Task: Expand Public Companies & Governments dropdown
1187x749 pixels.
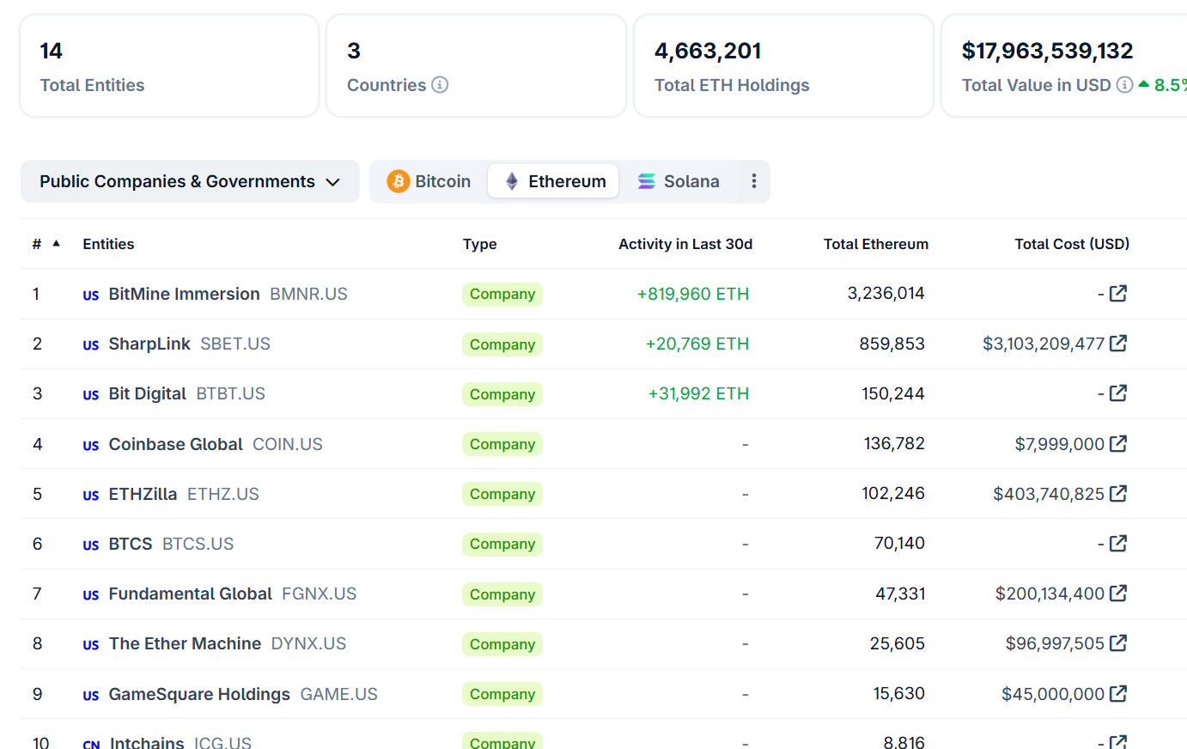Action: click(x=190, y=181)
